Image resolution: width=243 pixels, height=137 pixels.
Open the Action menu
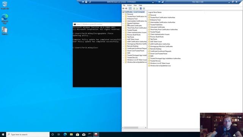pos(129,5)
